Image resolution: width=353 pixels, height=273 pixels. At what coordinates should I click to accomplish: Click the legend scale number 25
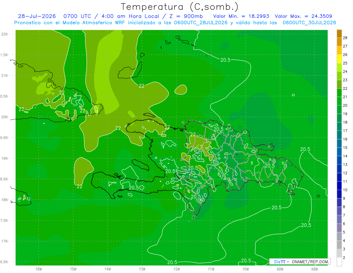(x=345, y=63)
